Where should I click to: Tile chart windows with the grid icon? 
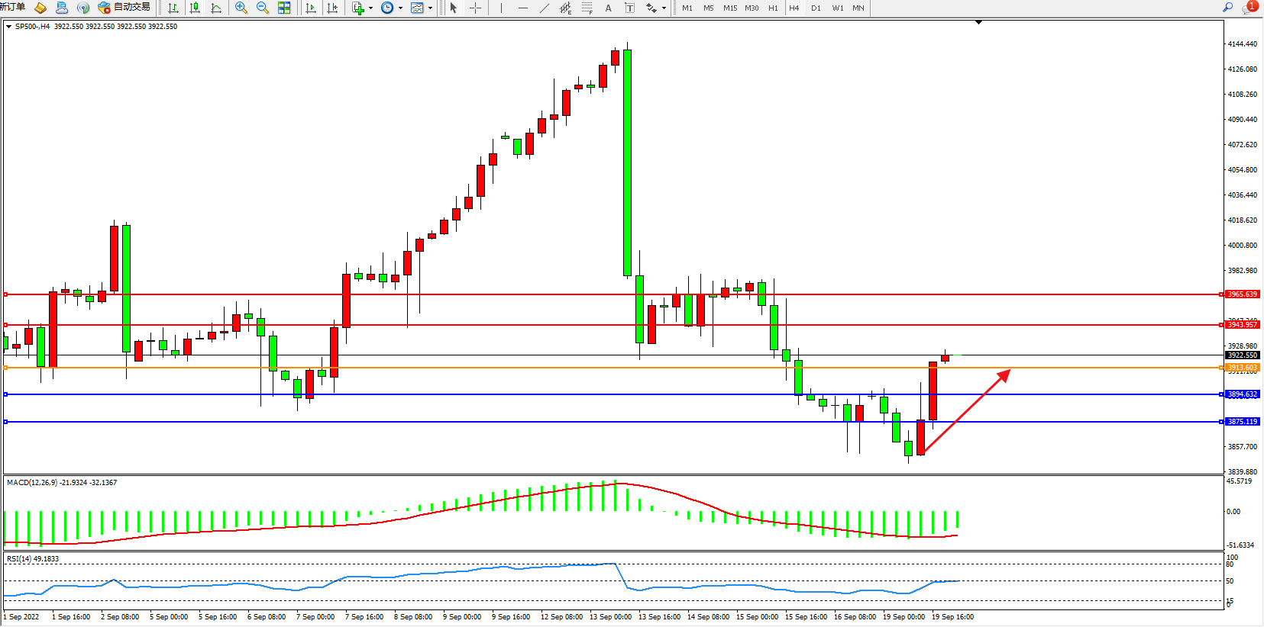click(x=284, y=8)
